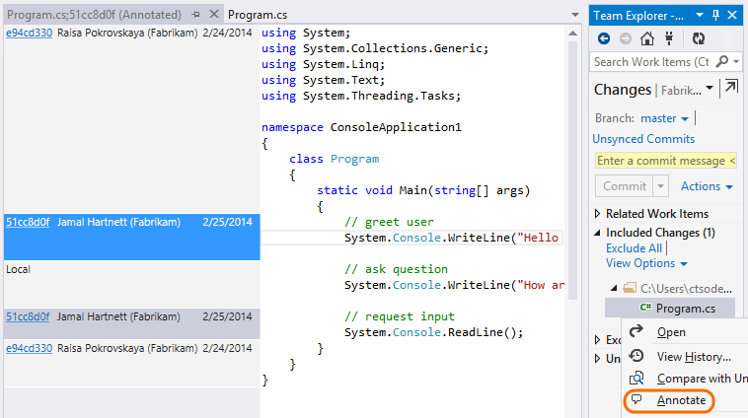Collapse Included Changes section

tap(597, 233)
